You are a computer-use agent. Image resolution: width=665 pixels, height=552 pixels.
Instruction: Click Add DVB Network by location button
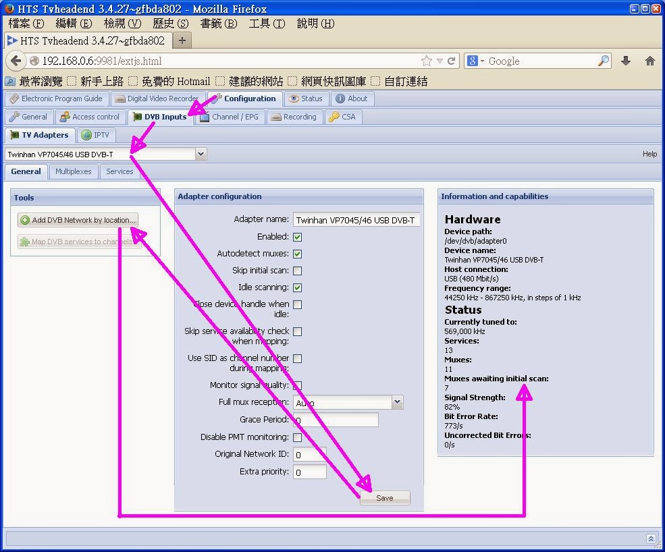point(78,220)
